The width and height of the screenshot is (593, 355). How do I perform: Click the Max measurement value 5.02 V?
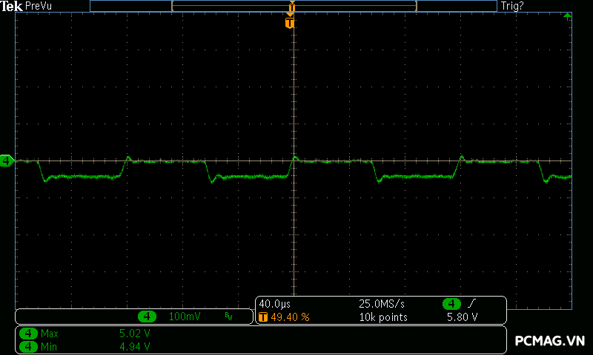pos(135,334)
